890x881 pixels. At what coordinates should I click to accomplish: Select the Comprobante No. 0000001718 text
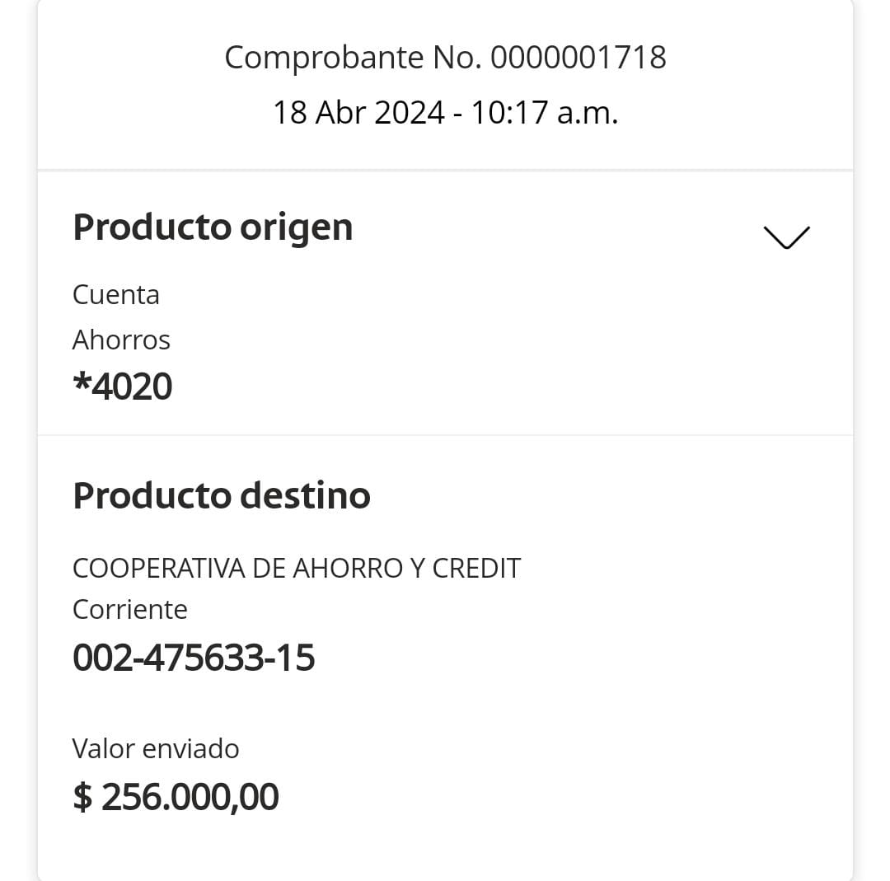click(x=445, y=57)
